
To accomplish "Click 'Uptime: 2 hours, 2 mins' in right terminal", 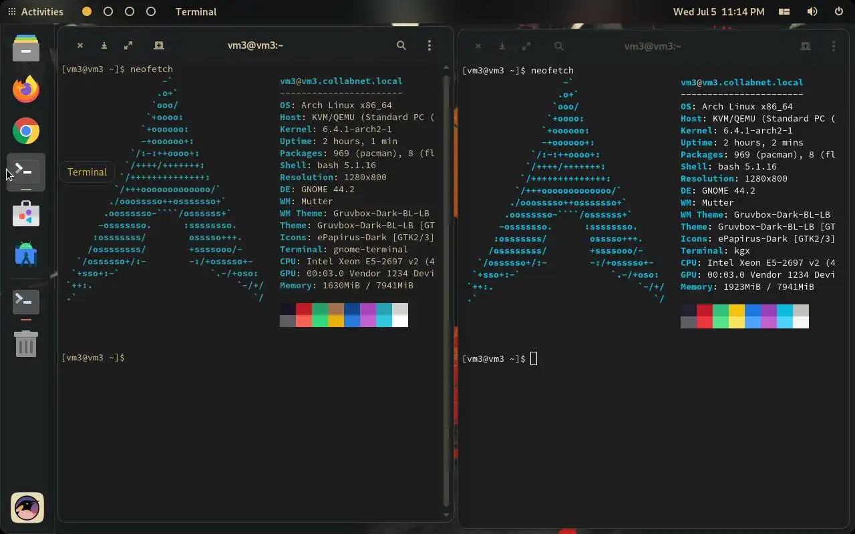I will 742,142.
